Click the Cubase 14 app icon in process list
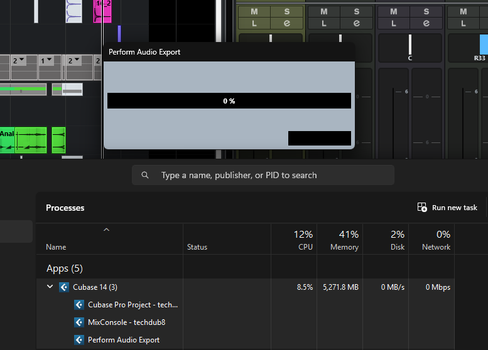The image size is (488, 350). coord(64,287)
